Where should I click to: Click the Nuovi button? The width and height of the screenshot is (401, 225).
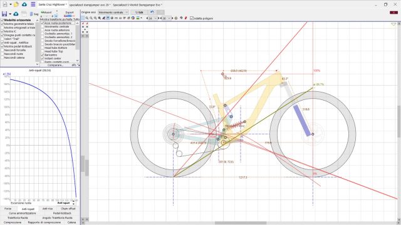click(46, 12)
